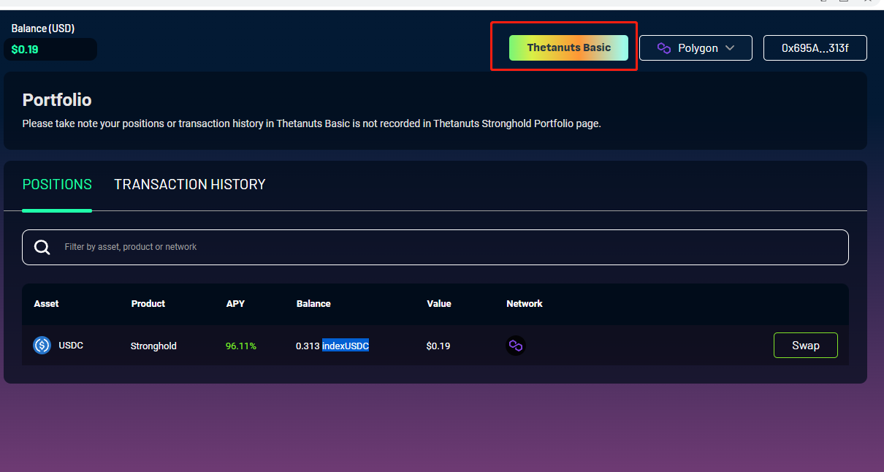Click the USDC asset name text
This screenshot has height=472, width=884.
click(71, 345)
